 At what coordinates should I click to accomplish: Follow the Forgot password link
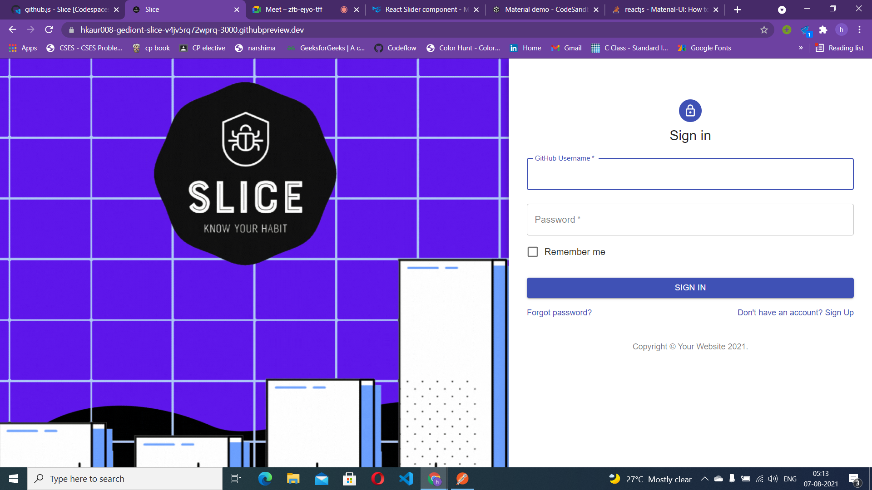[x=559, y=313]
